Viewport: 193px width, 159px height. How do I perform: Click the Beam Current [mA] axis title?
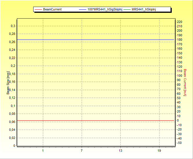pyautogui.click(x=185, y=82)
